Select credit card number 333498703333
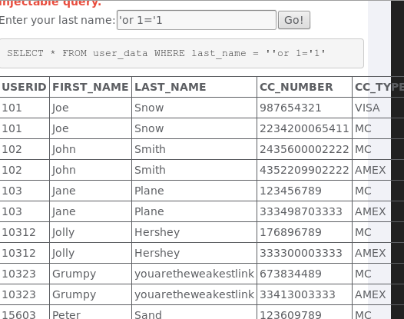This screenshot has height=319, width=404. [x=300, y=211]
